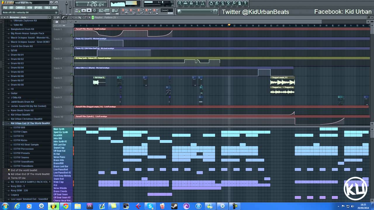Open the Playlist options dropdown arrow

click(x=55, y=17)
